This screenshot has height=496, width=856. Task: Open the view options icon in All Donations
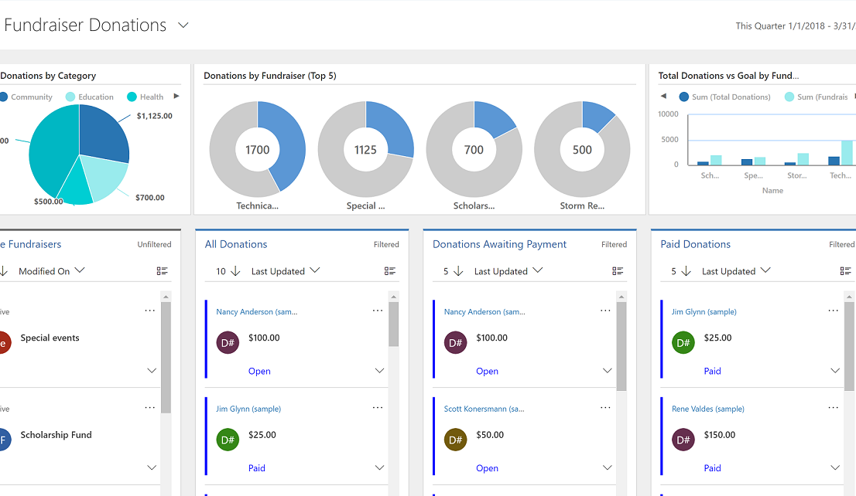[390, 271]
